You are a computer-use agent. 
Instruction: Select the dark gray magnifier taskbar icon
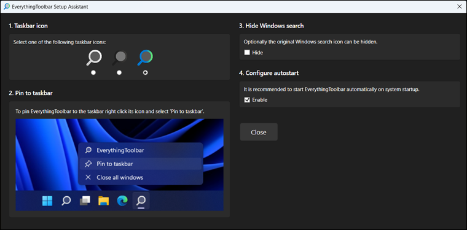[119, 58]
